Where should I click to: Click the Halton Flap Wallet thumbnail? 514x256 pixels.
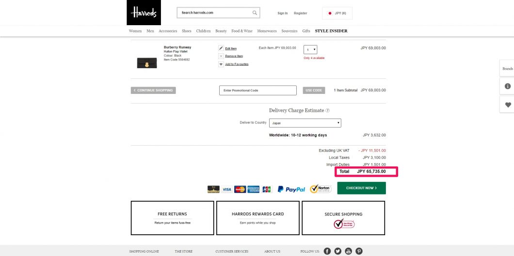click(x=147, y=63)
